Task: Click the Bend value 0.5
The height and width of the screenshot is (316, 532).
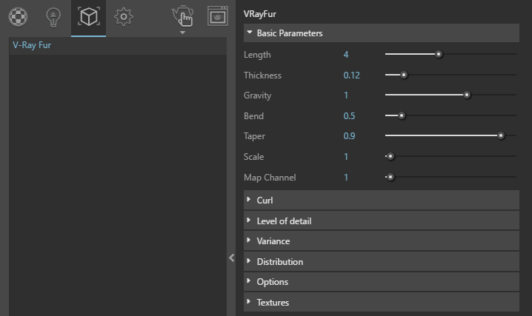Action: [x=349, y=116]
